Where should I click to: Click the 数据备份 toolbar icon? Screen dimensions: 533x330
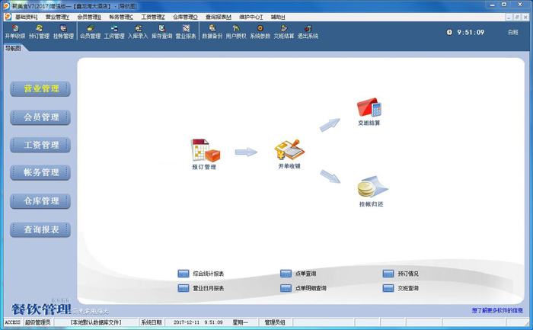point(212,31)
